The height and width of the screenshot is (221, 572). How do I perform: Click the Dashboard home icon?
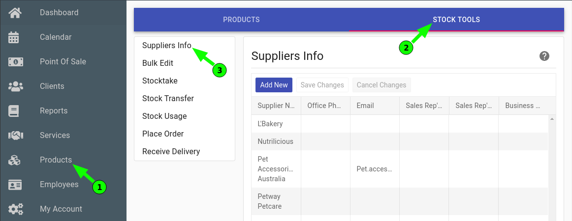point(15,13)
